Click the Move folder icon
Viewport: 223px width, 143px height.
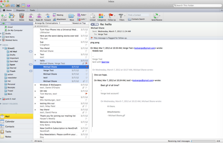click(71, 16)
